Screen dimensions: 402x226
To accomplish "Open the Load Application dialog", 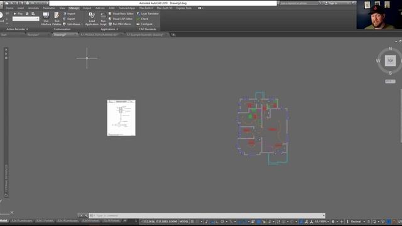I will [92, 19].
